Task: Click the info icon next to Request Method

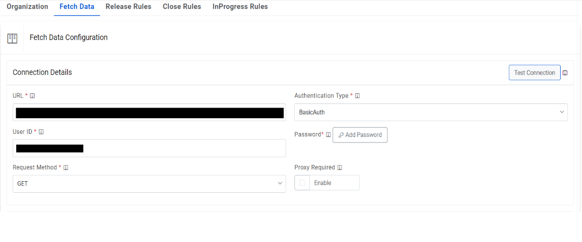Action: 66,167
